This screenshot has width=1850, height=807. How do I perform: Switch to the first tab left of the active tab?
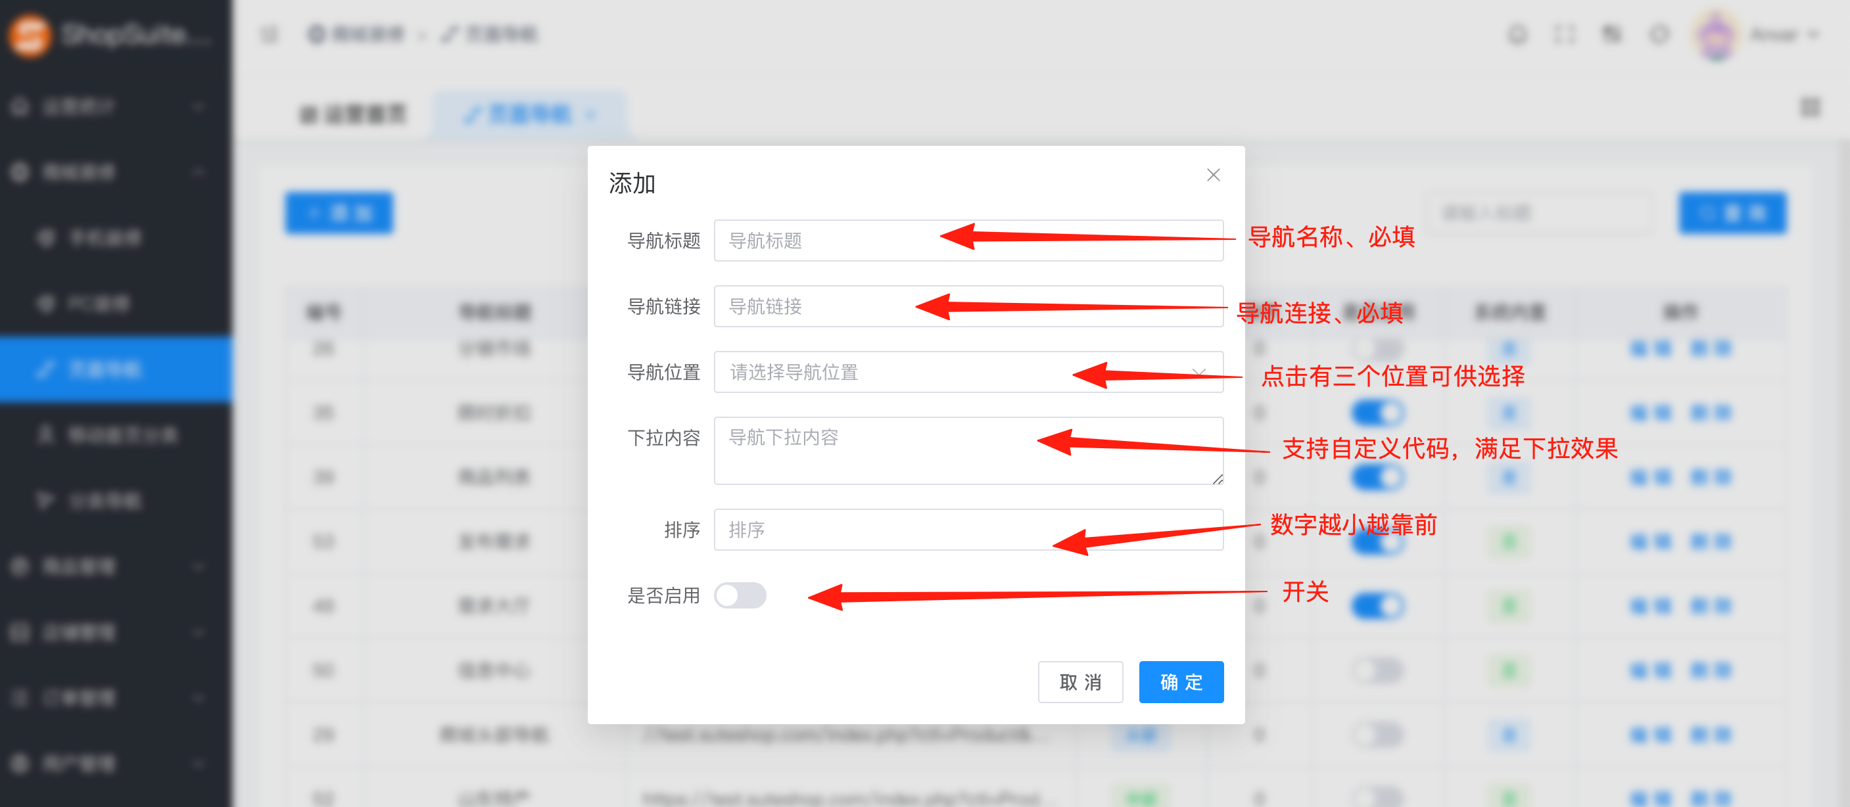click(x=353, y=114)
